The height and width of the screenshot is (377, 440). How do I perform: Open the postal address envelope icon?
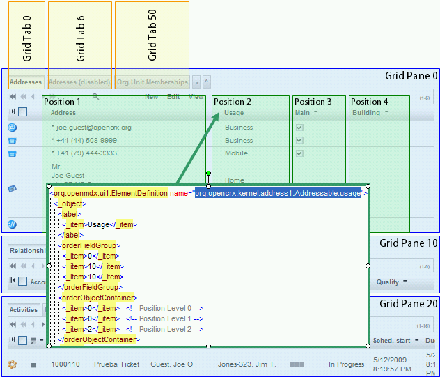[12, 188]
